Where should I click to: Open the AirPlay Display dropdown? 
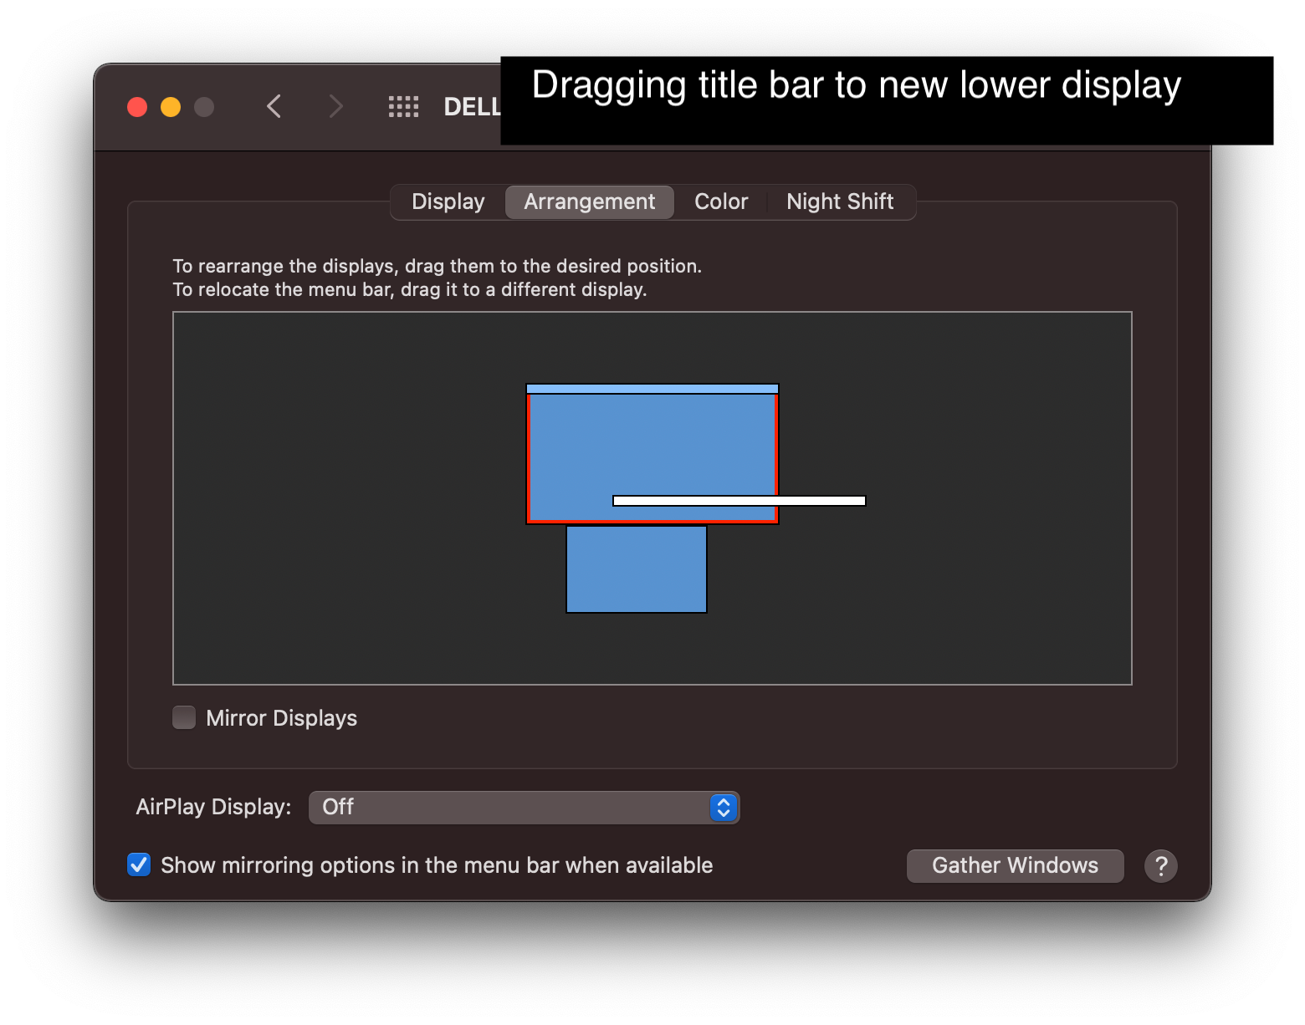point(525,807)
